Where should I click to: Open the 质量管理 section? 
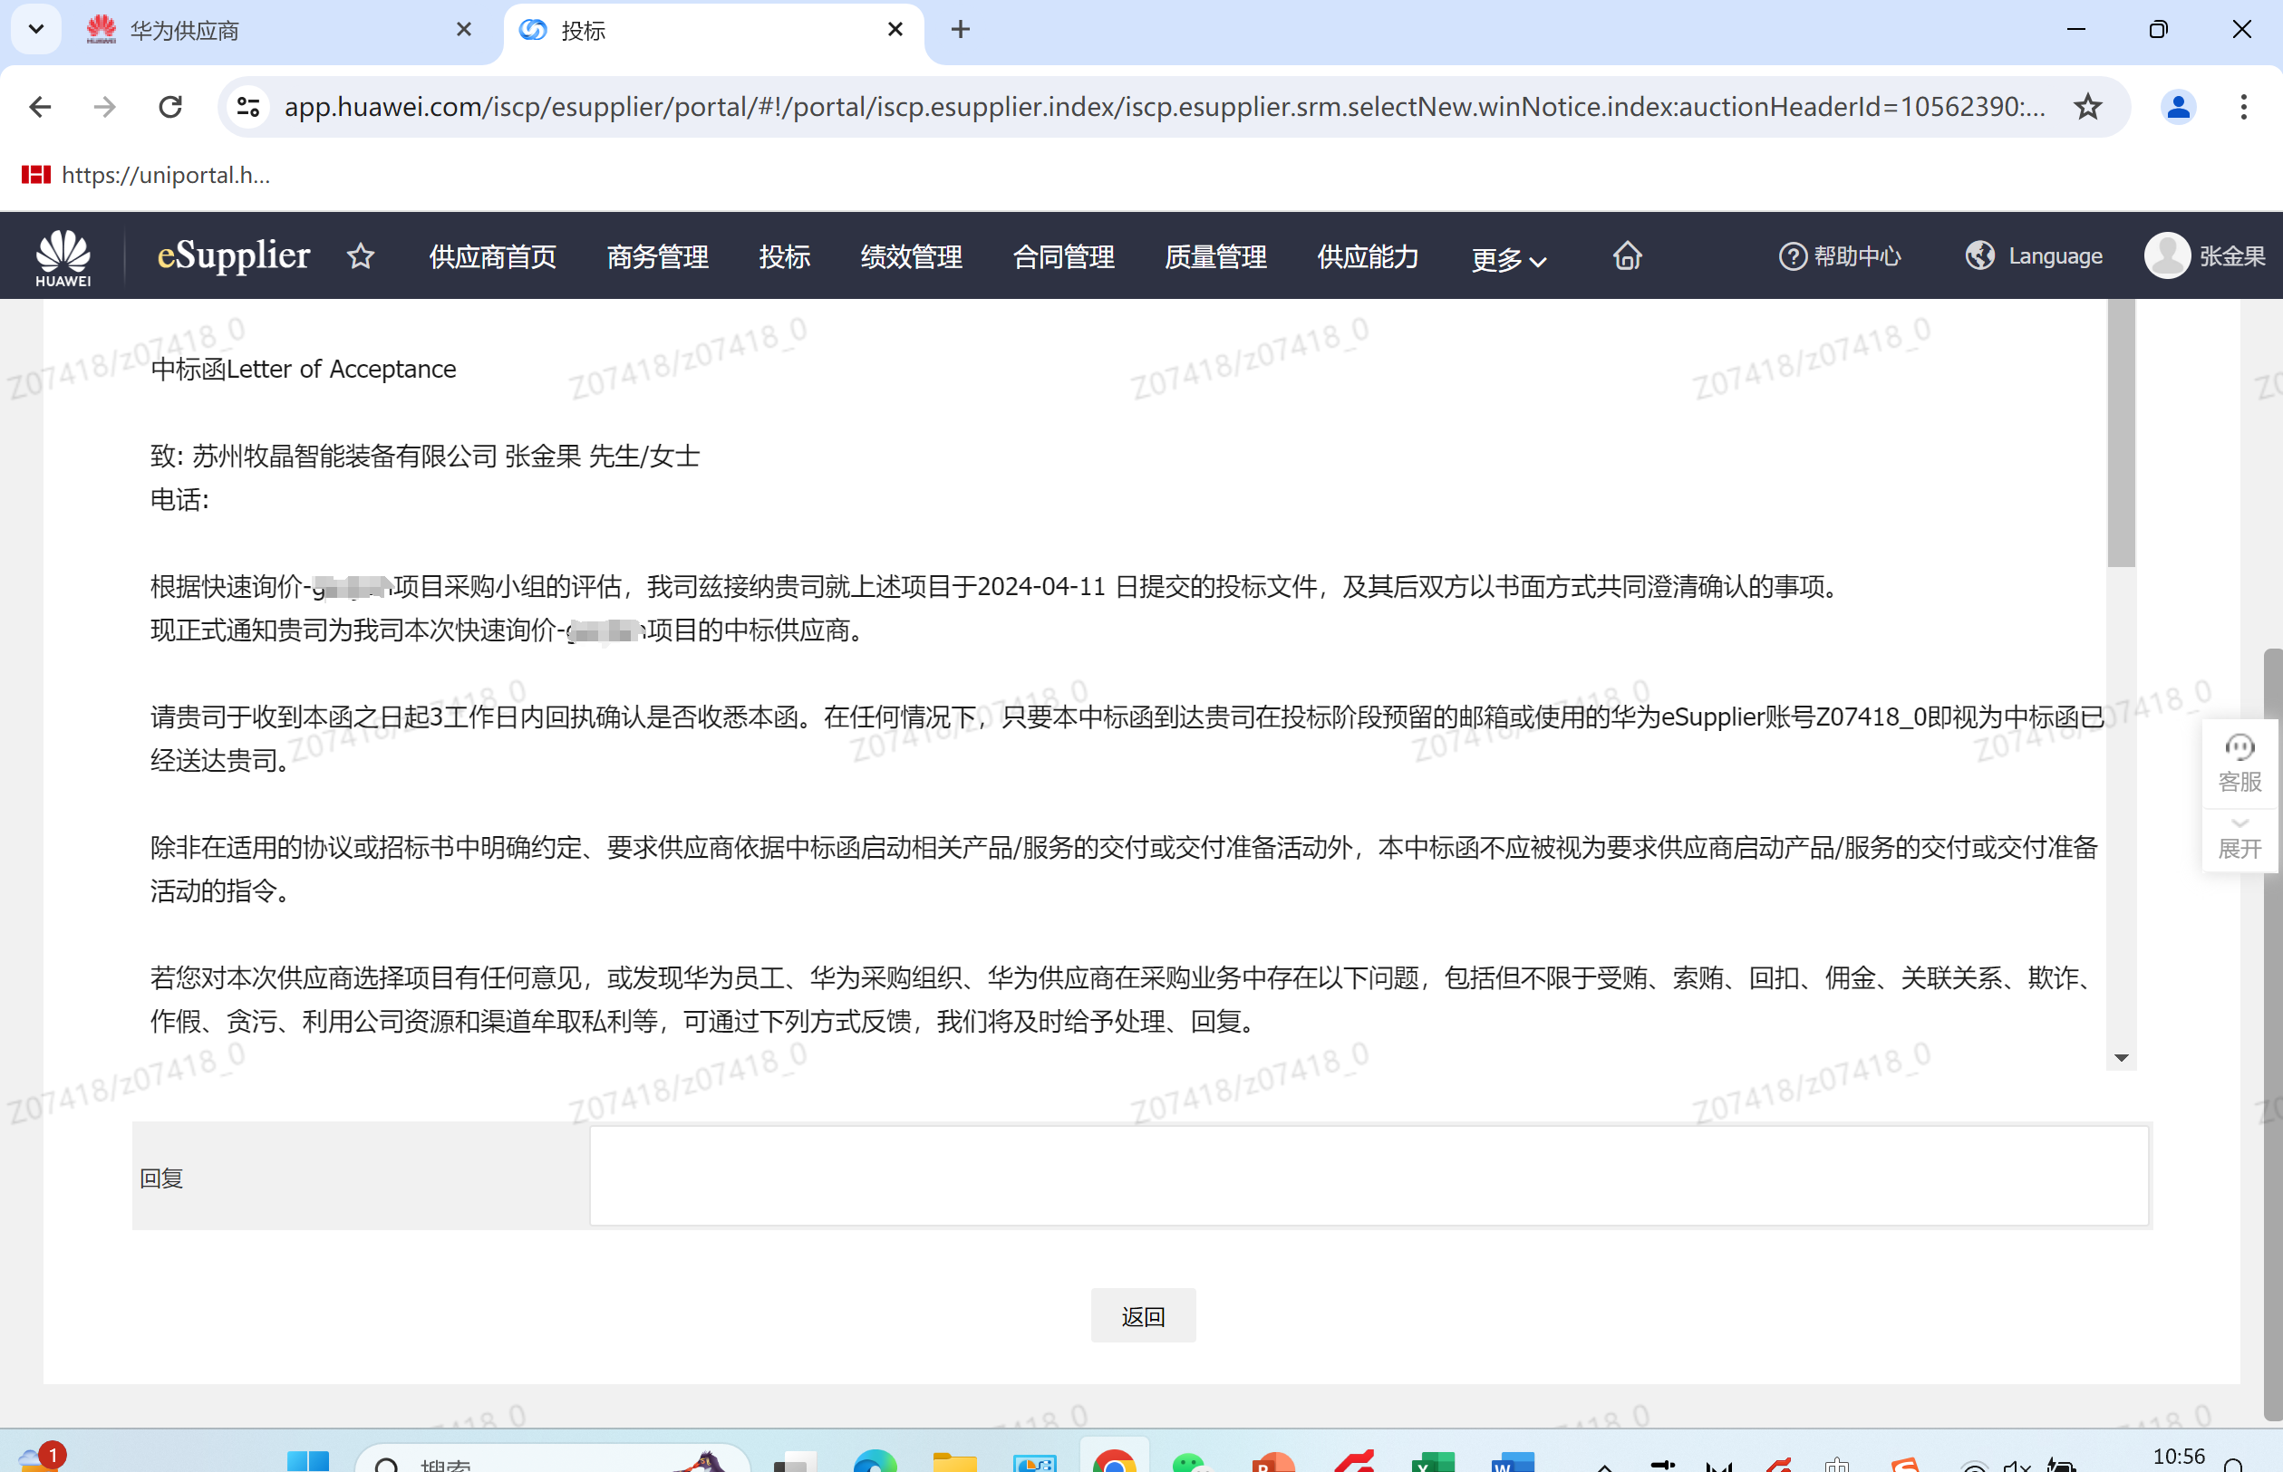pos(1215,256)
